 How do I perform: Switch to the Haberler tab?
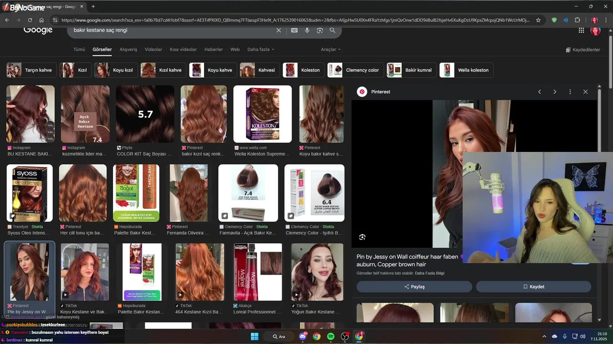(214, 50)
